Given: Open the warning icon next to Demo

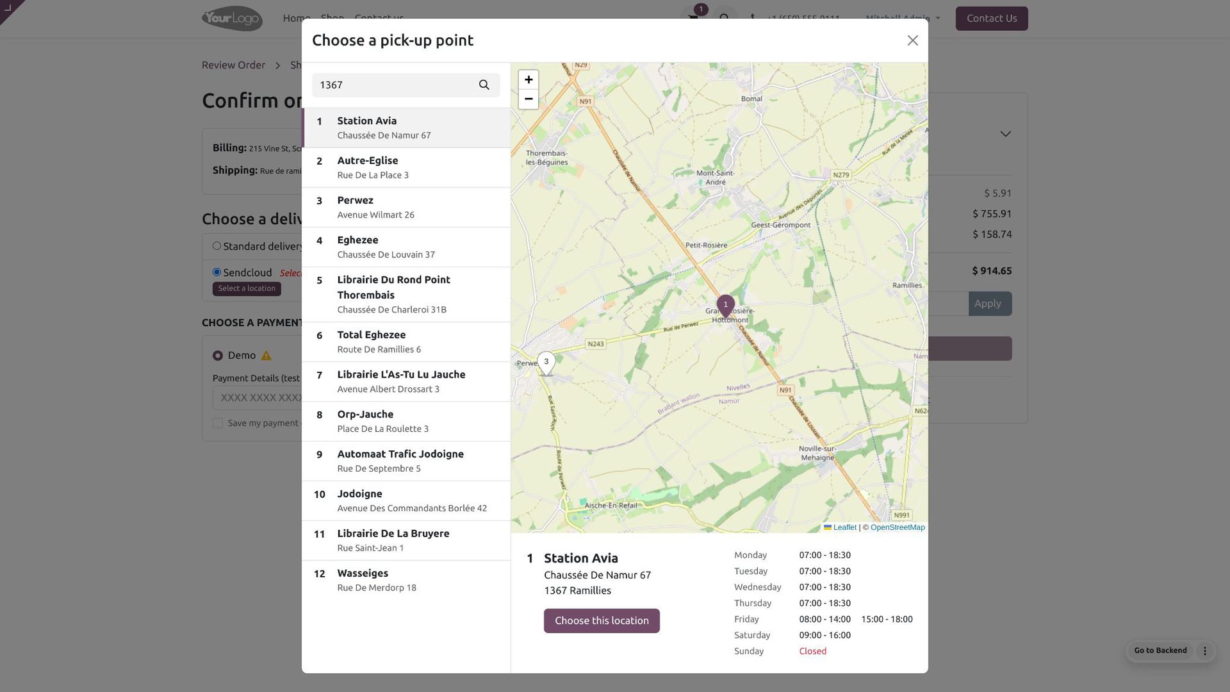Looking at the screenshot, I should [x=266, y=355].
